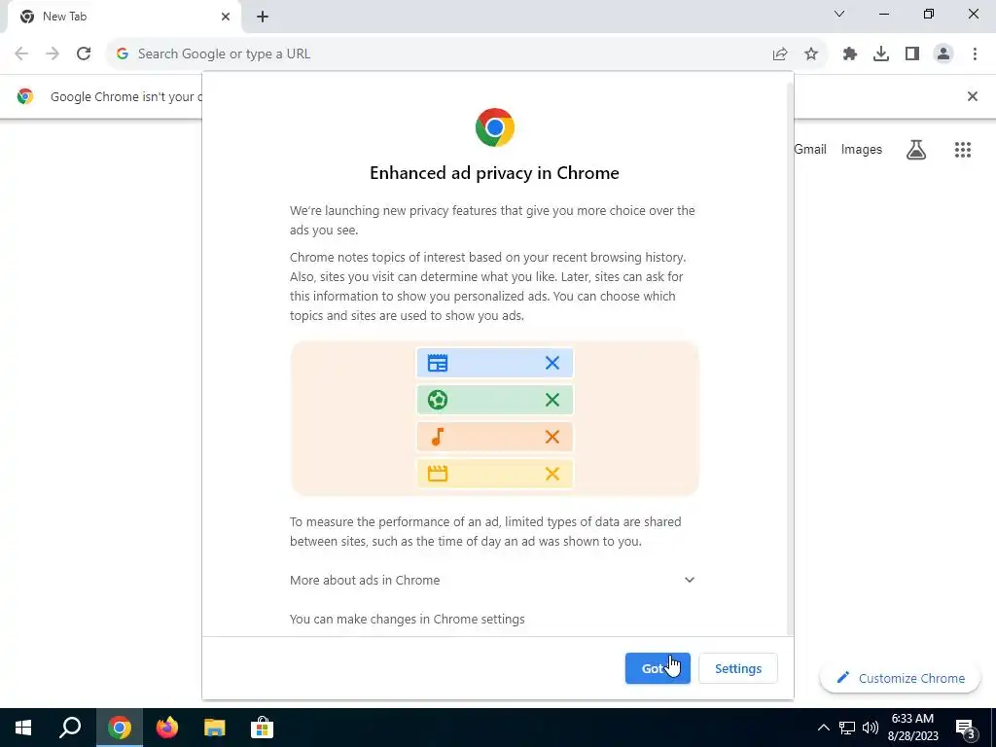Click the volume speaker tray icon
Screen dimensions: 996x747
[871, 728]
